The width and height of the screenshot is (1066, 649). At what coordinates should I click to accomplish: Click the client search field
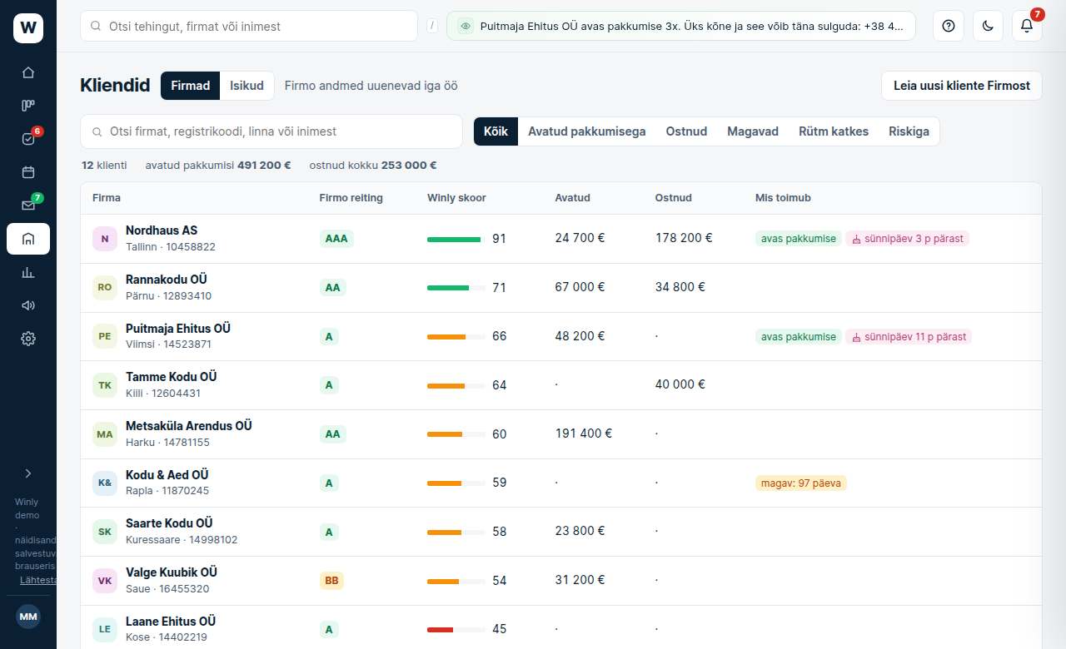click(x=271, y=131)
